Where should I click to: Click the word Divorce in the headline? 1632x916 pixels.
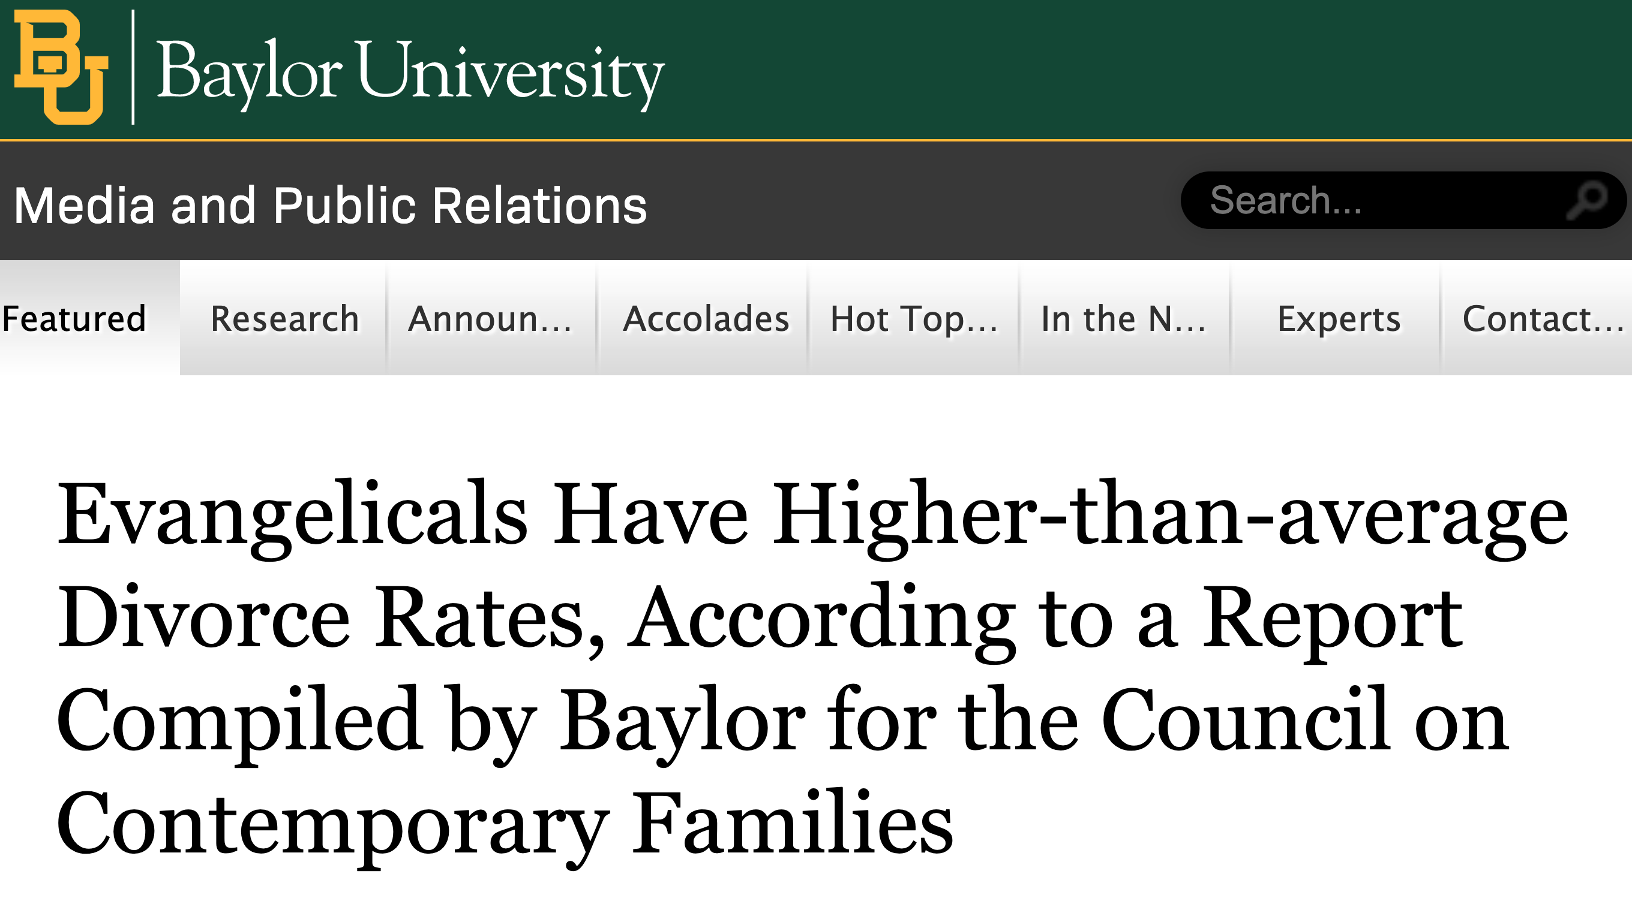(x=203, y=619)
